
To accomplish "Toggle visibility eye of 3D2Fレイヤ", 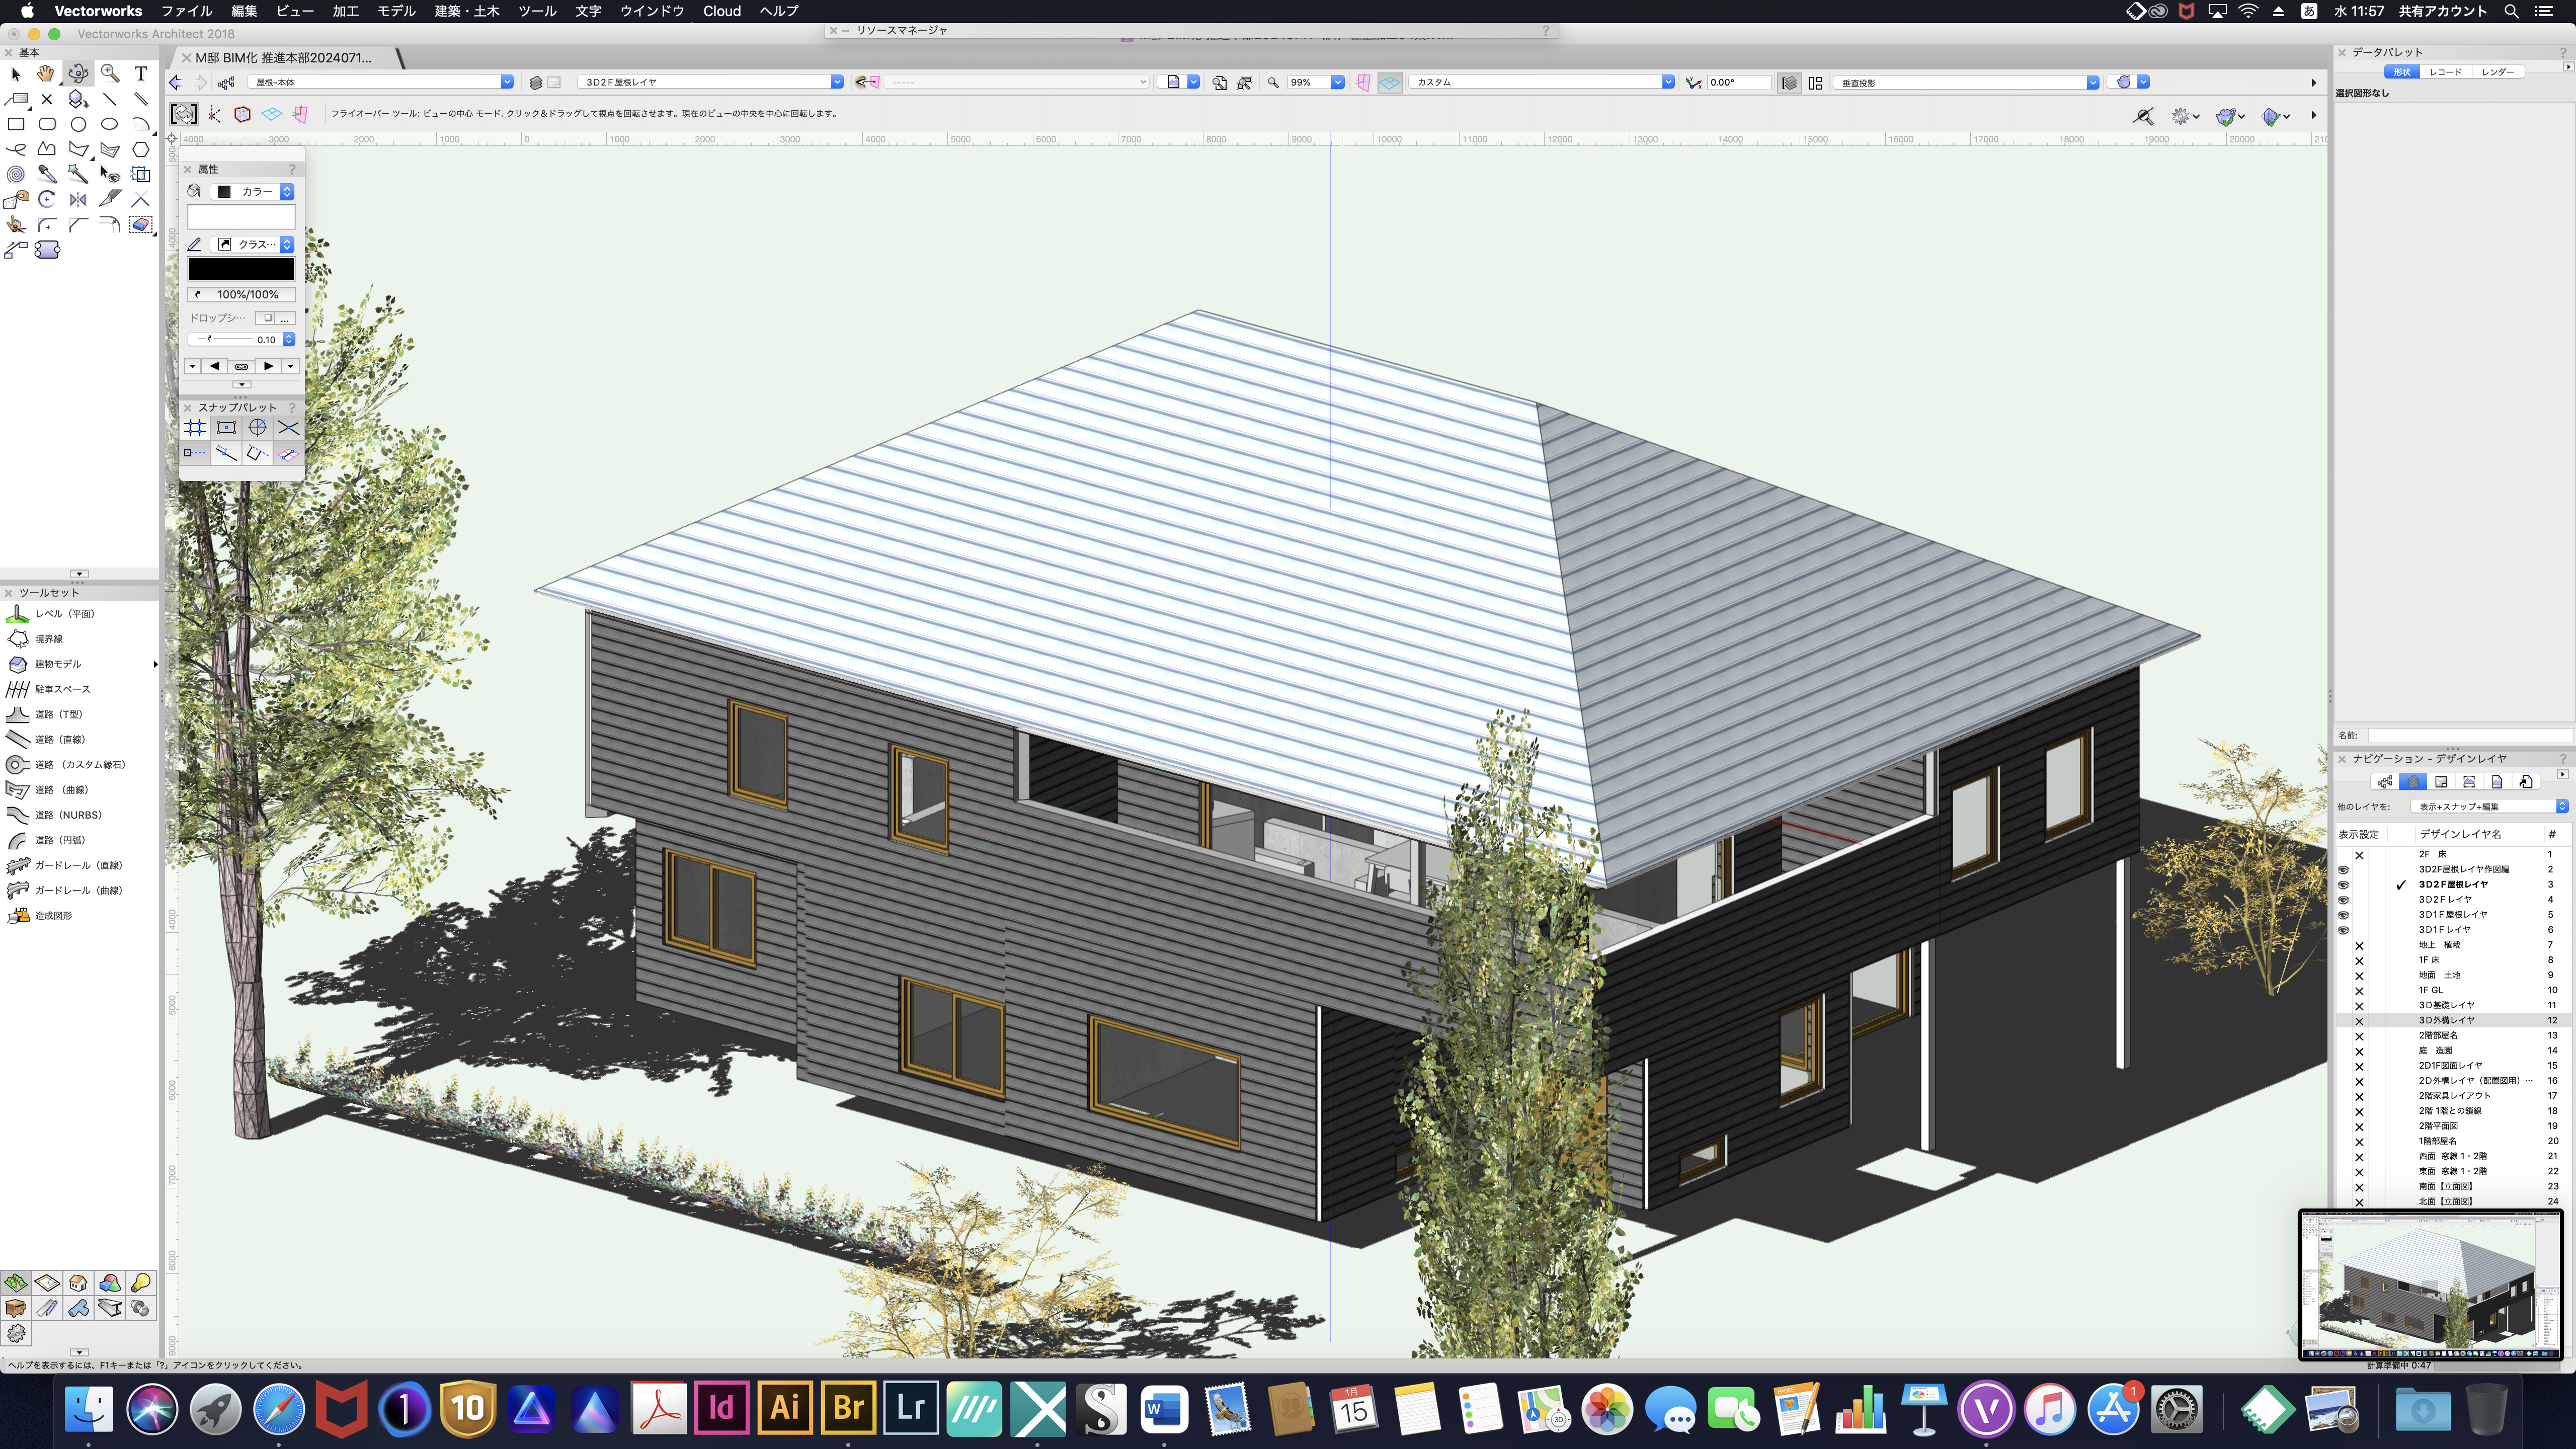I will (x=2343, y=900).
